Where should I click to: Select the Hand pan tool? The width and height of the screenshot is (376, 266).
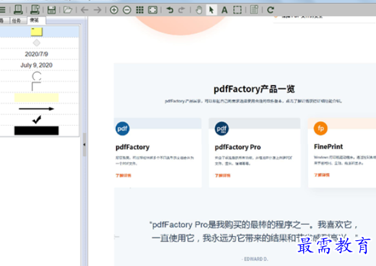coord(199,10)
